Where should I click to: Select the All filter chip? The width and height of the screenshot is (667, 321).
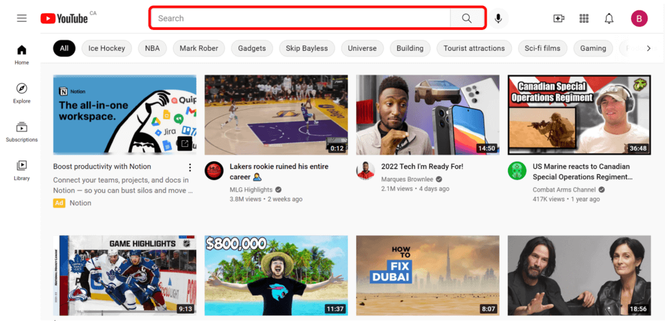[64, 48]
